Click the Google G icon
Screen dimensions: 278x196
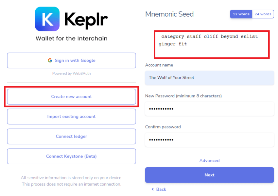[50, 60]
